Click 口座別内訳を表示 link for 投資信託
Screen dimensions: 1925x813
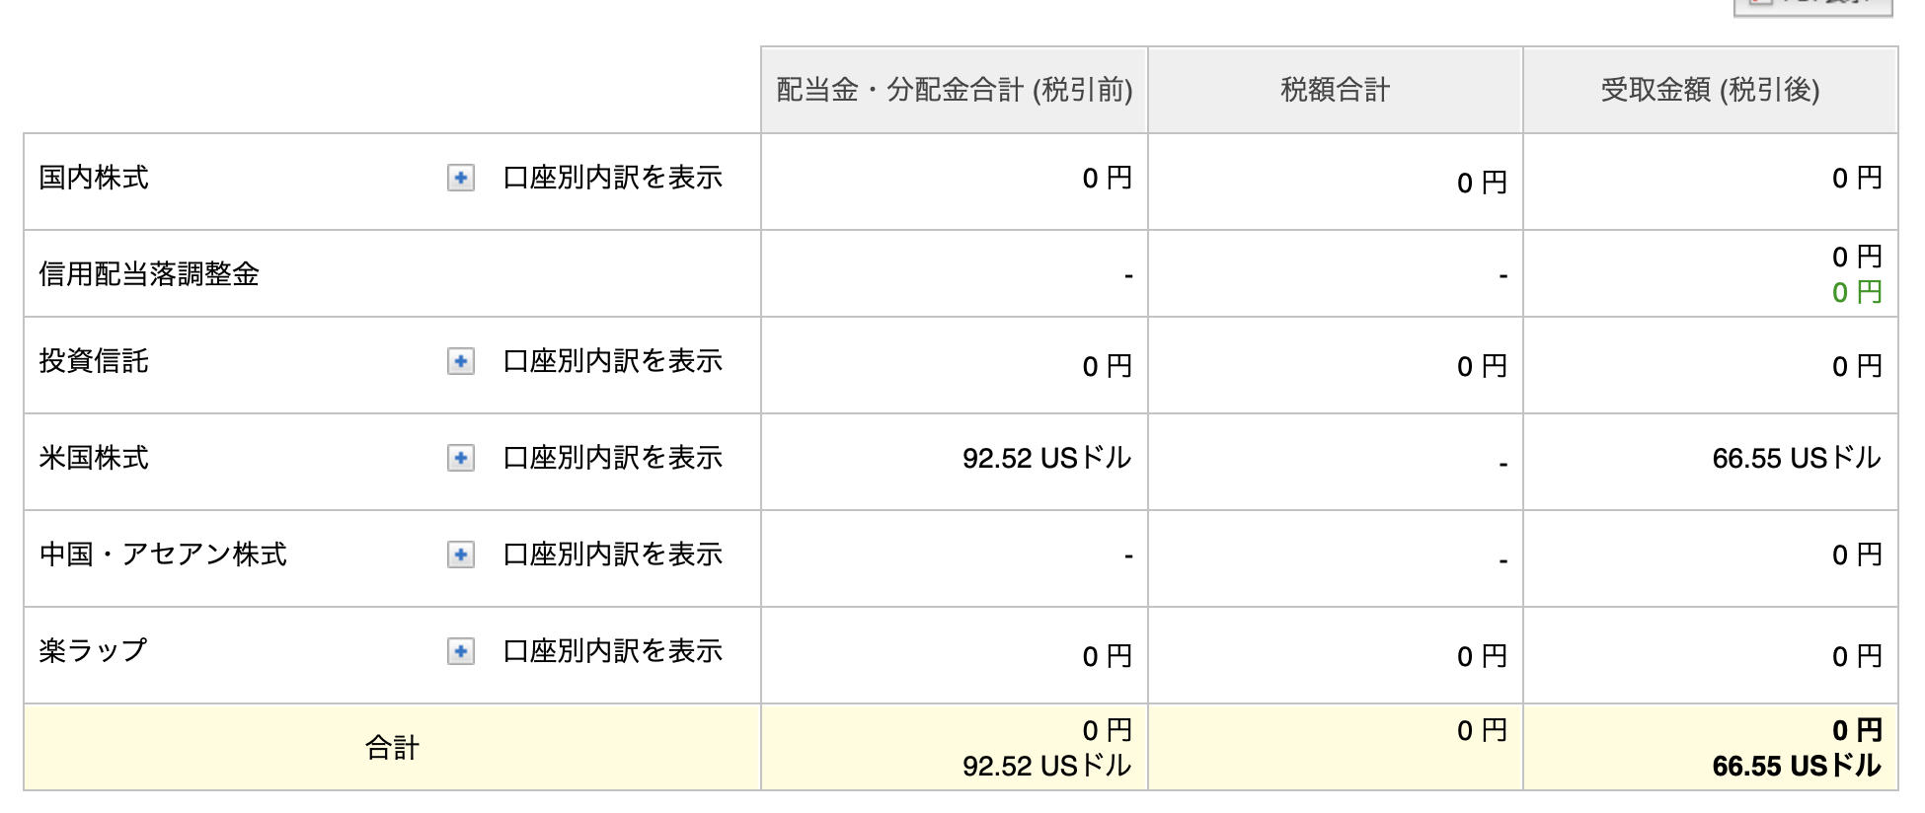[613, 361]
